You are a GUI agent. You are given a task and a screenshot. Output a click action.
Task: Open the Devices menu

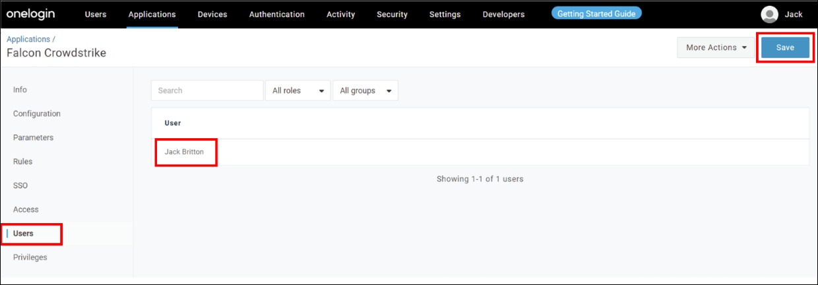click(x=212, y=14)
